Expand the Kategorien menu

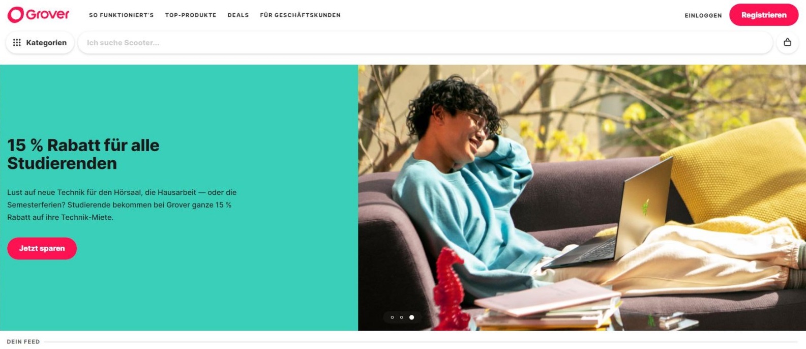pyautogui.click(x=40, y=43)
